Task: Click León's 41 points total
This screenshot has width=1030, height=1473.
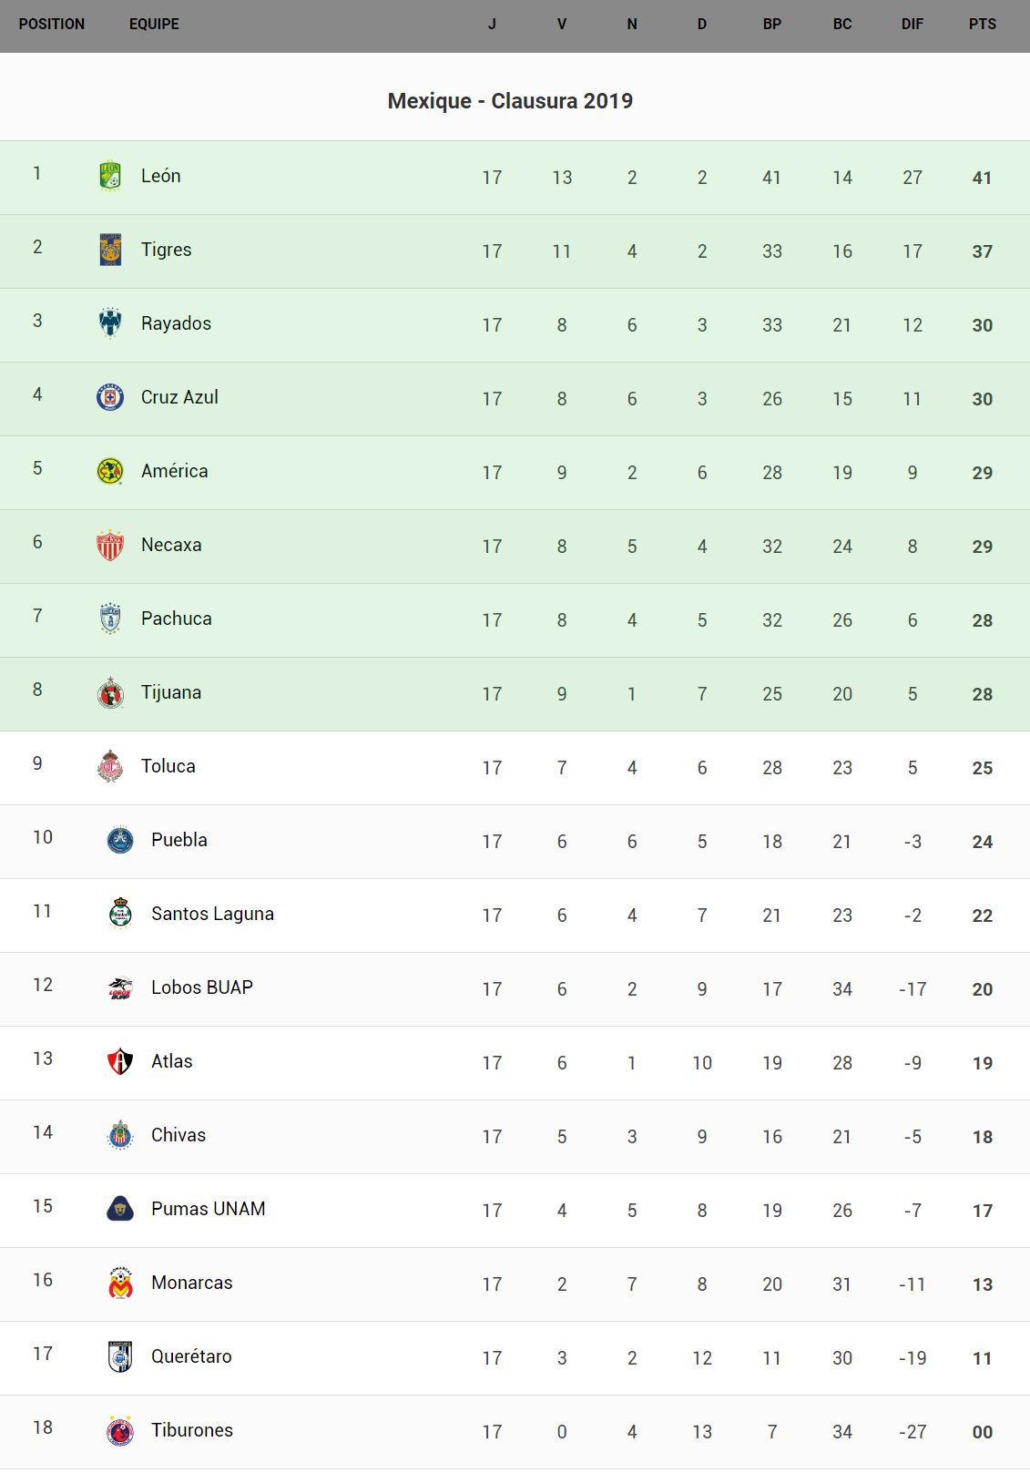Action: (982, 178)
